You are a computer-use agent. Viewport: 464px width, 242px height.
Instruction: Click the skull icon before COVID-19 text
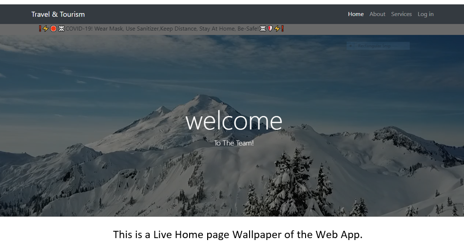point(61,29)
